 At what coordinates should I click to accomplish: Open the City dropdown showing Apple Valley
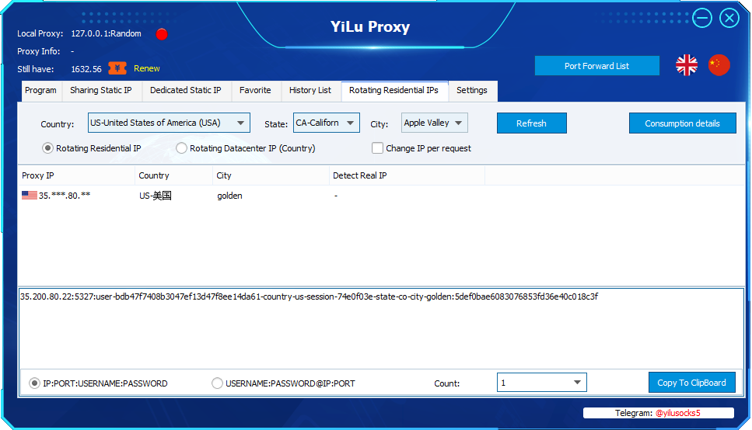pos(458,123)
